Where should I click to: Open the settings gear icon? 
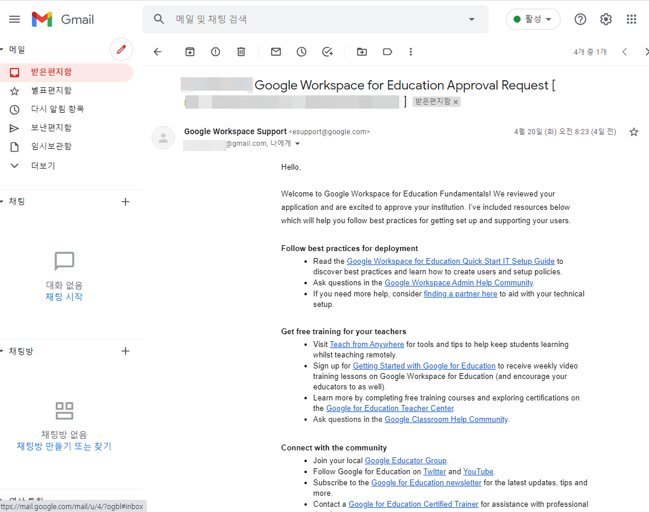coord(606,19)
